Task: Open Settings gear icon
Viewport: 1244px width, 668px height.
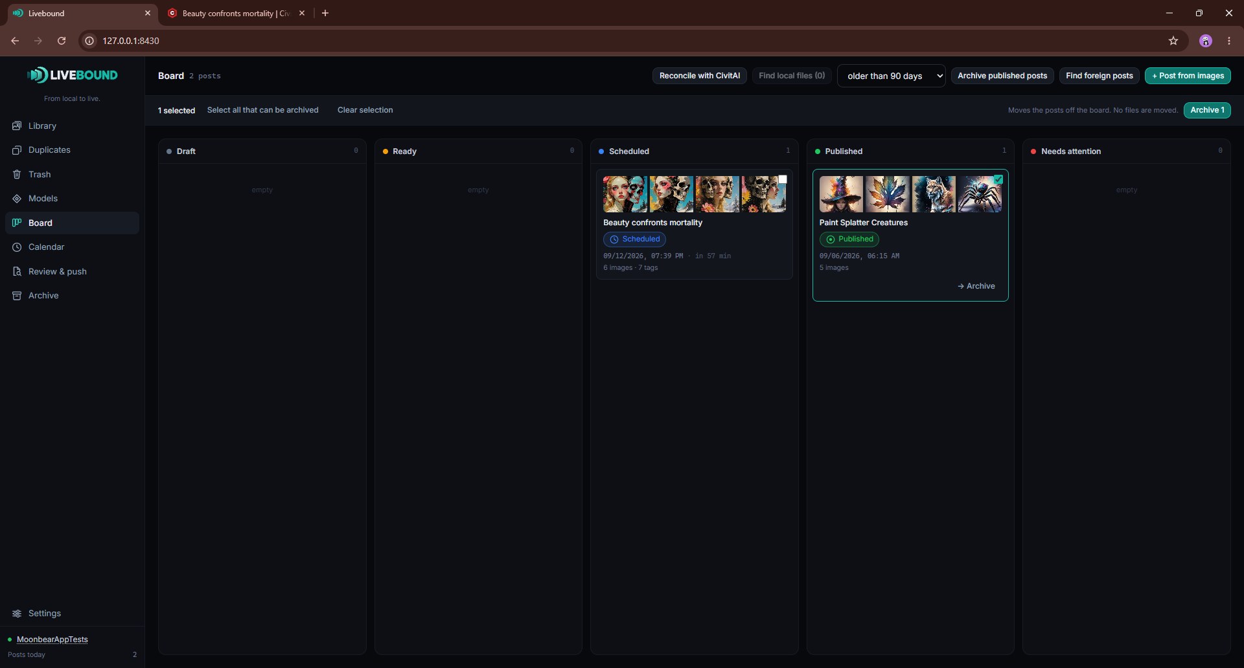Action: pyautogui.click(x=17, y=614)
